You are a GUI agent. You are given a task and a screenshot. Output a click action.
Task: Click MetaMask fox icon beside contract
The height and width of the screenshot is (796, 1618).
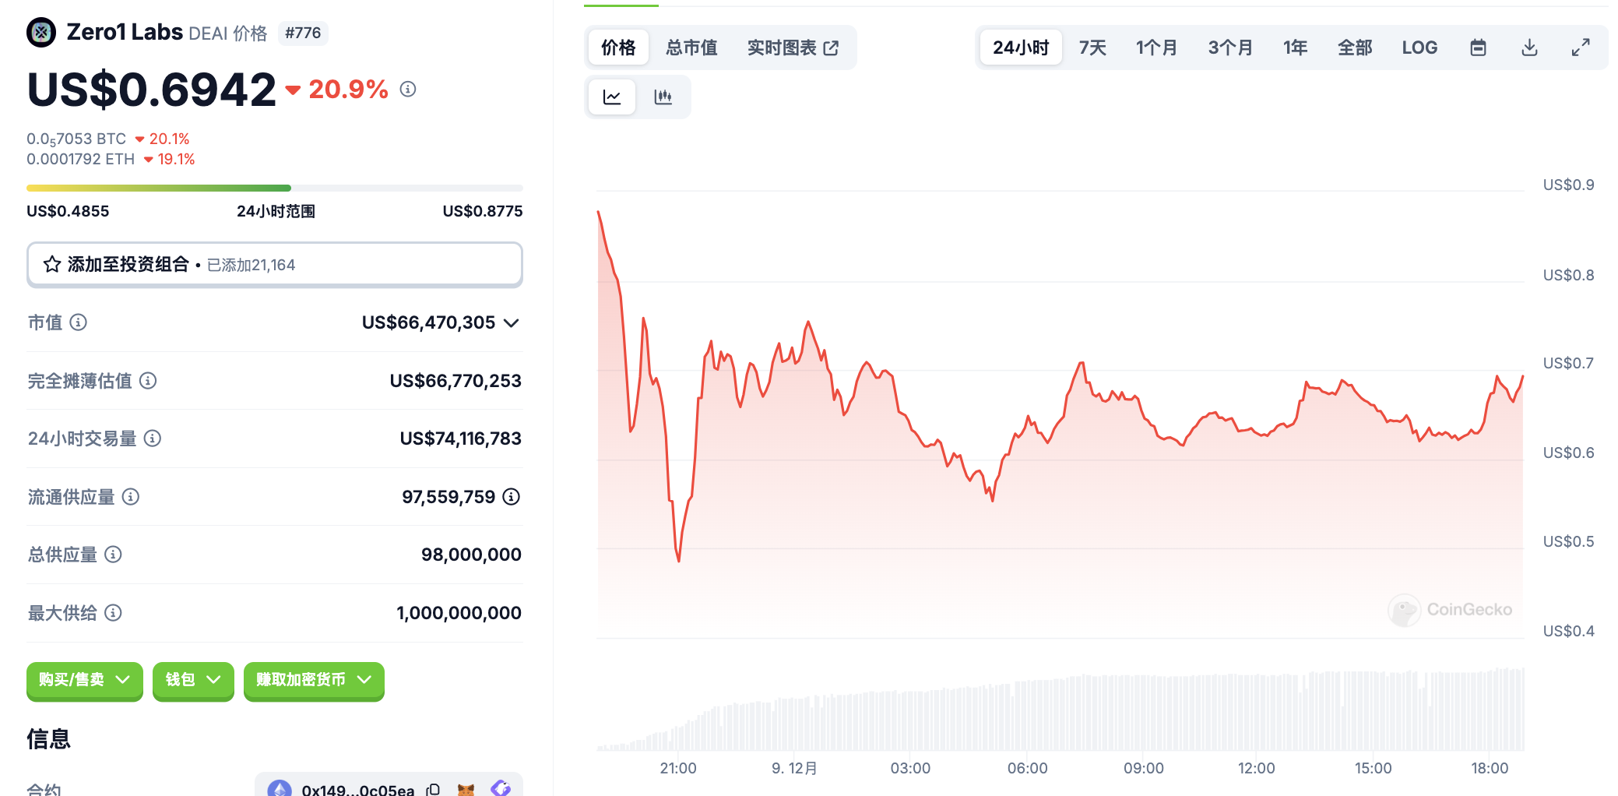(x=466, y=789)
